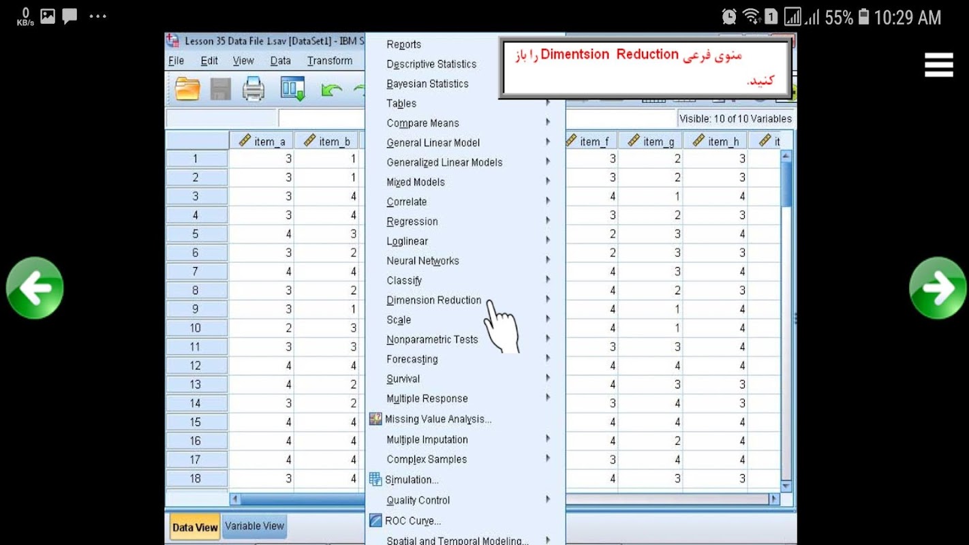Click the ruler icon beside item_a
Image resolution: width=969 pixels, height=545 pixels.
point(245,140)
